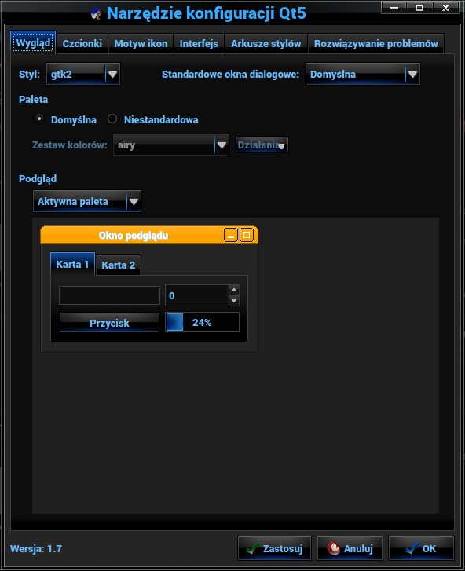Screen dimensions: 465x571
Task: Maximize the Qt5 configuration window
Action: pyautogui.click(x=419, y=8)
